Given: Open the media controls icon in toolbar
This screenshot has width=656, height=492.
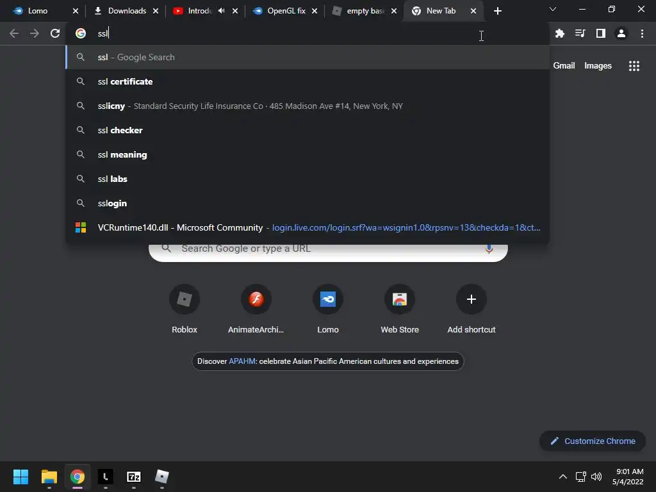Looking at the screenshot, I should 580,33.
